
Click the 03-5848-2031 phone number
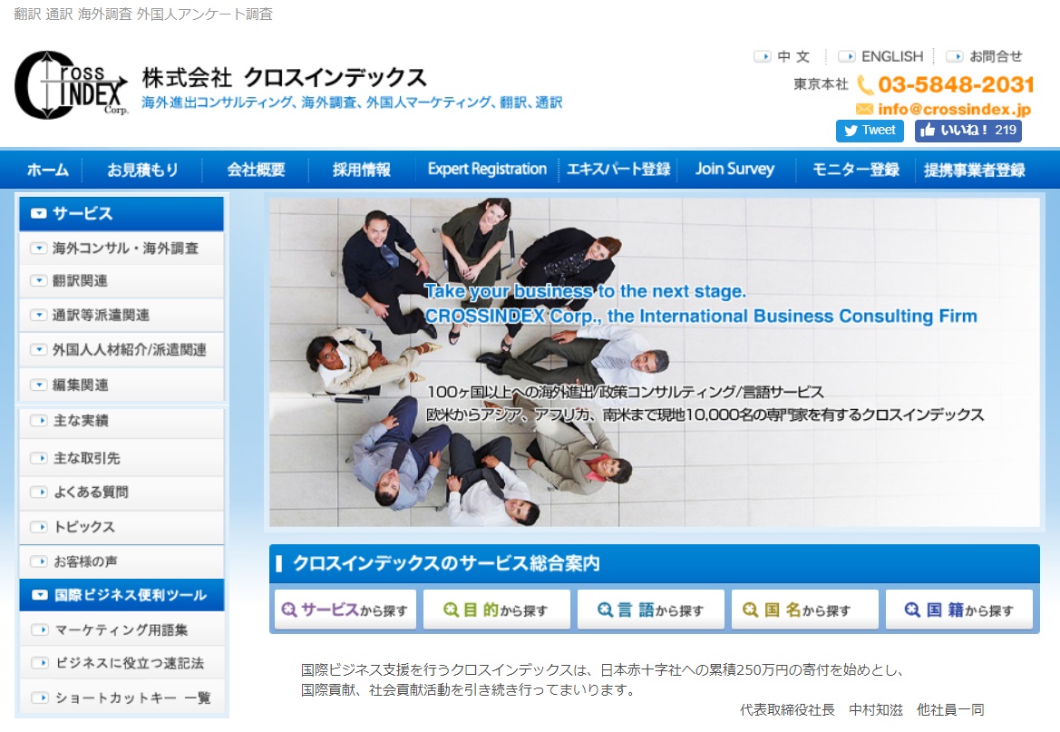pos(956,84)
